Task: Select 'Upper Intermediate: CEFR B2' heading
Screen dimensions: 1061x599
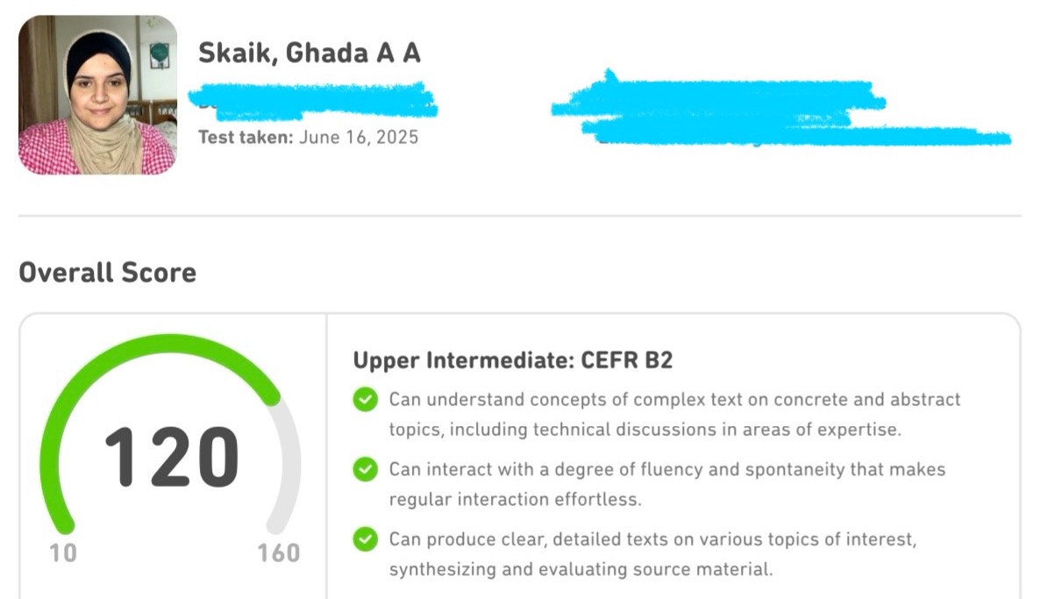Action: (513, 360)
